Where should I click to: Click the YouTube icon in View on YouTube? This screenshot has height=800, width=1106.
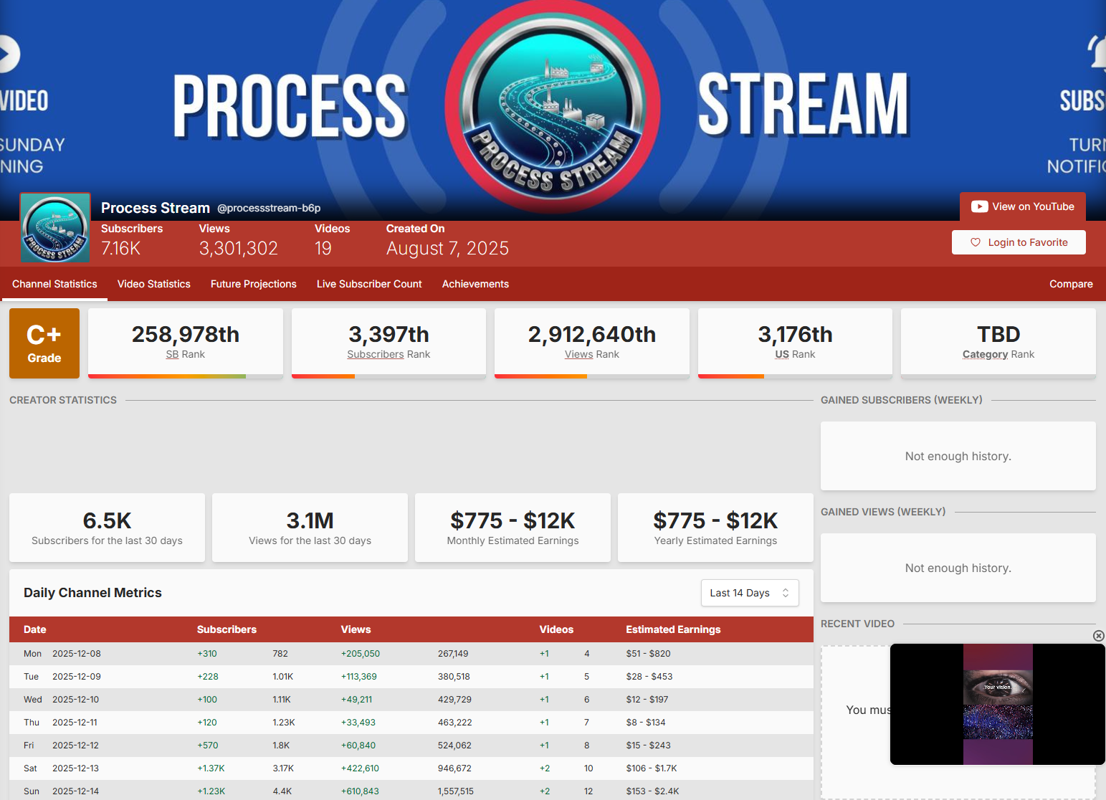979,206
